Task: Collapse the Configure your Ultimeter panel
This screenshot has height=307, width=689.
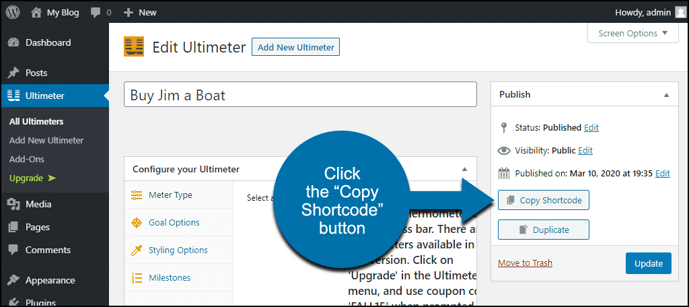Action: 464,169
